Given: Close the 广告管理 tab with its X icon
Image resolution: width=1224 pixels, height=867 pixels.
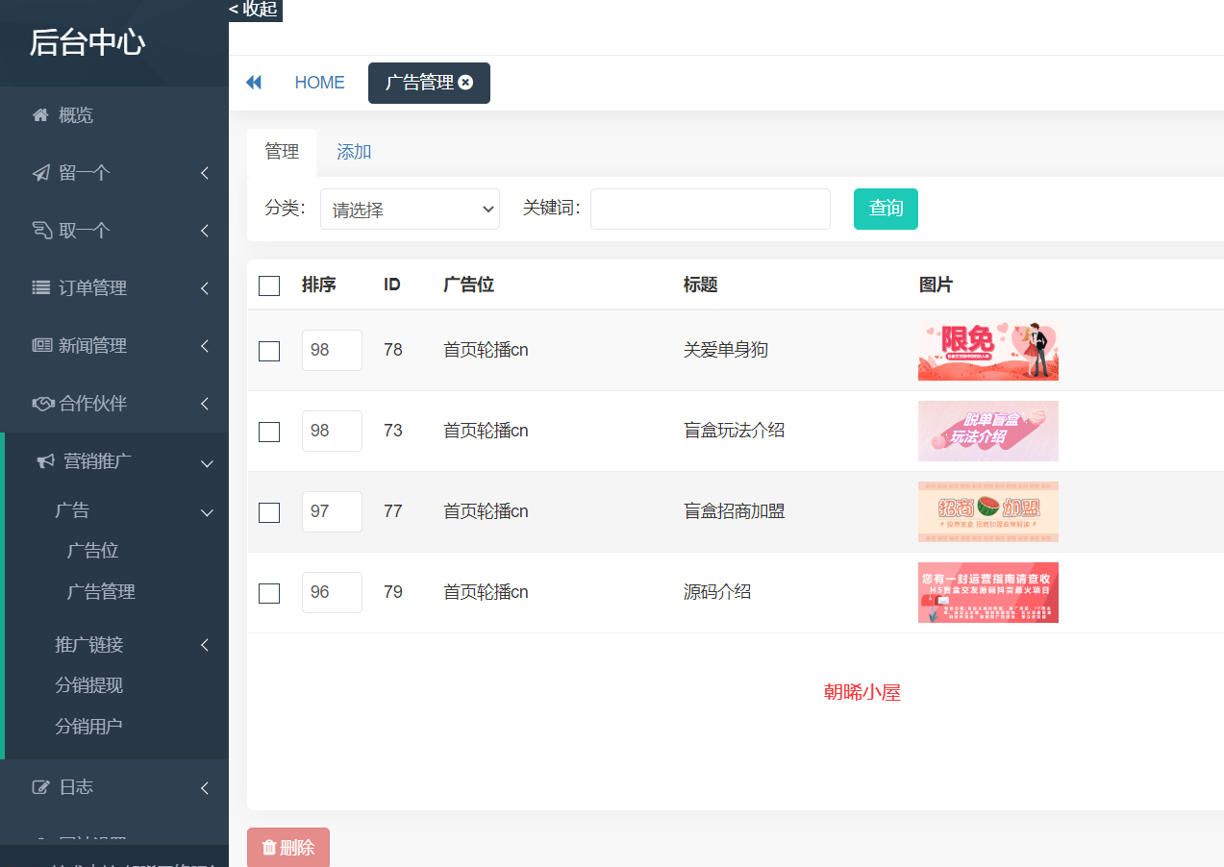Looking at the screenshot, I should (466, 83).
